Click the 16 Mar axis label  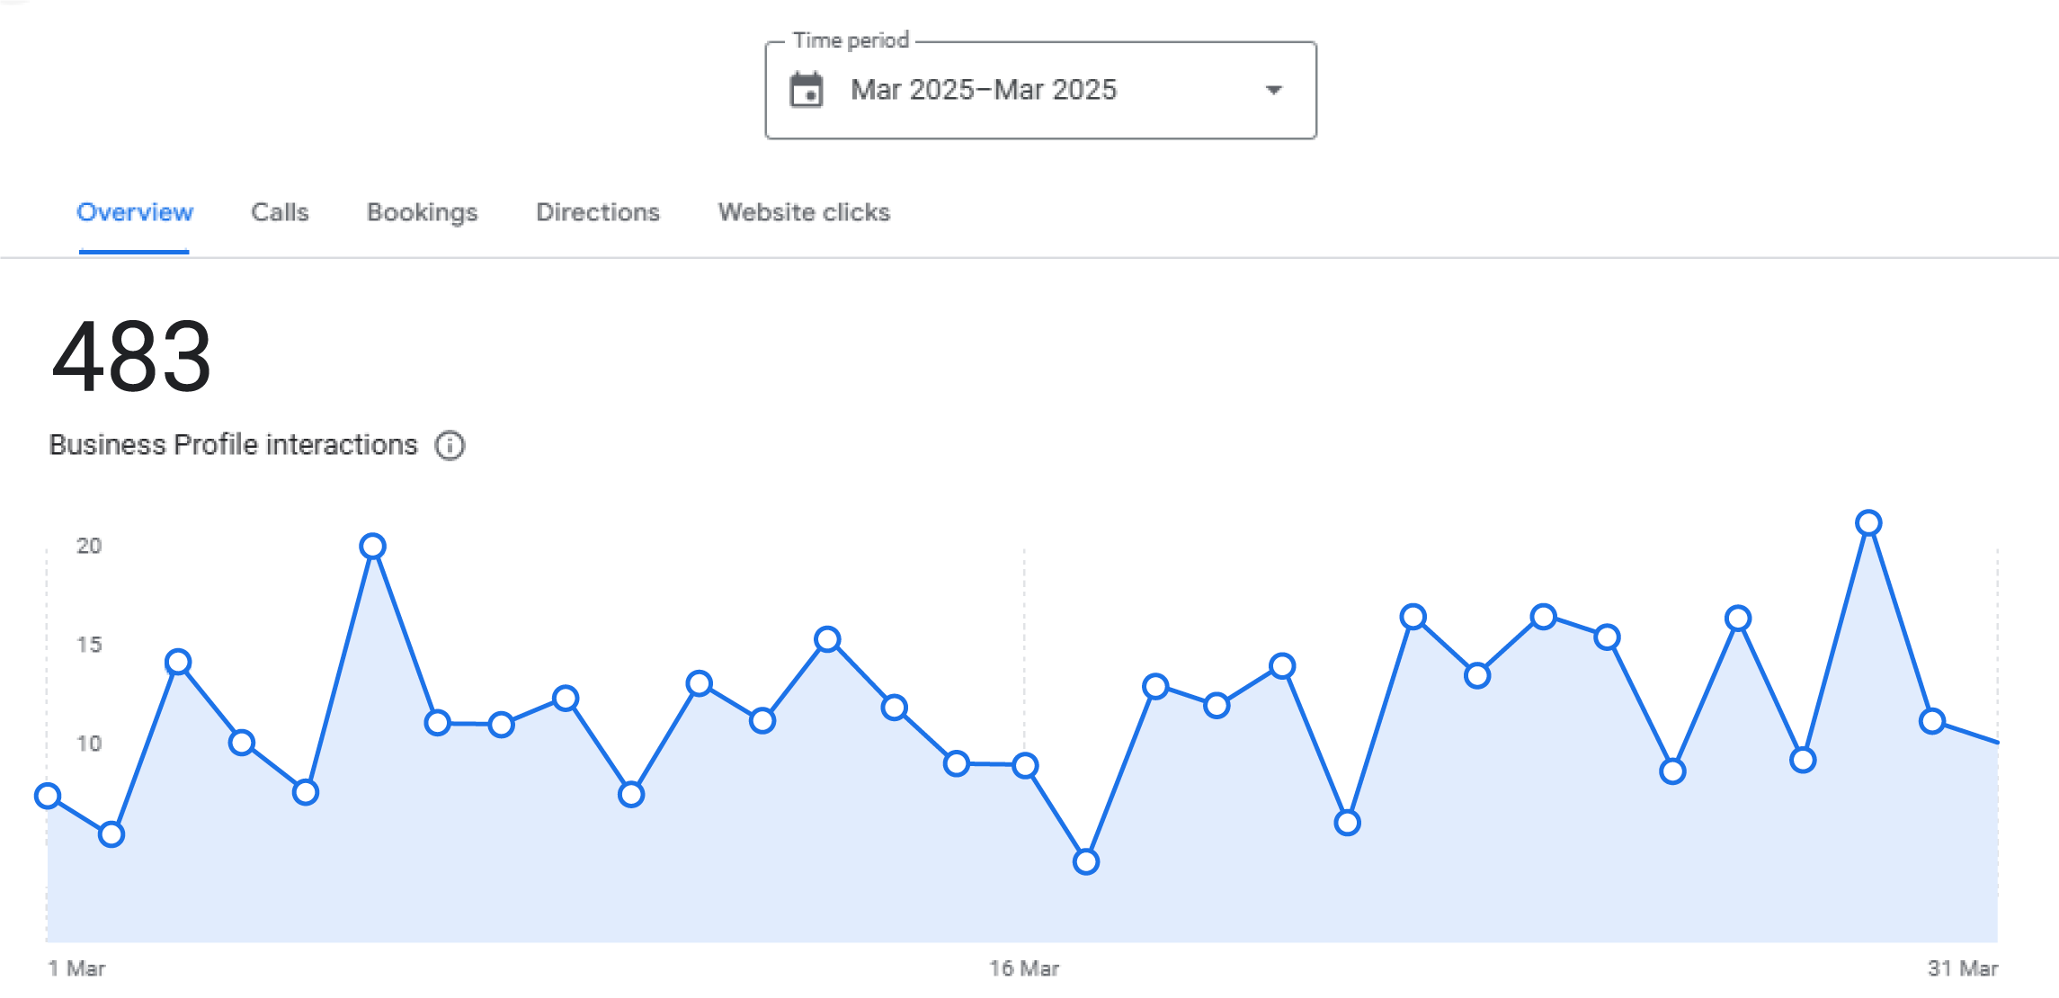click(1024, 968)
